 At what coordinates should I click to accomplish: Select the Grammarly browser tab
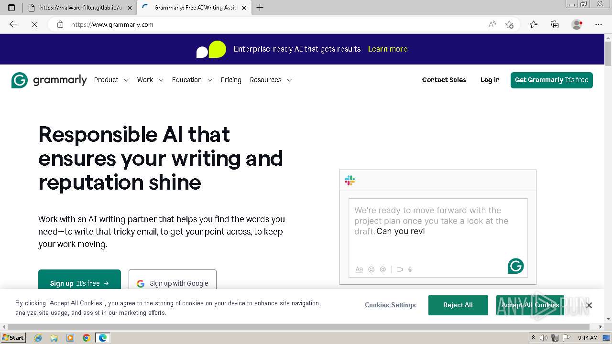[194, 8]
